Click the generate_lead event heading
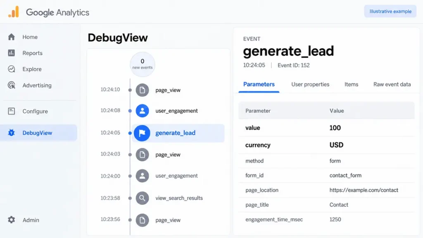The image size is (423, 238). [x=288, y=51]
